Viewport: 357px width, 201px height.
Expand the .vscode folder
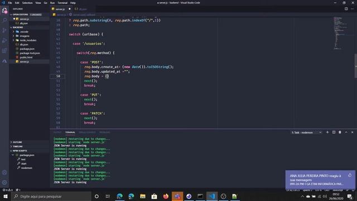pos(29,32)
